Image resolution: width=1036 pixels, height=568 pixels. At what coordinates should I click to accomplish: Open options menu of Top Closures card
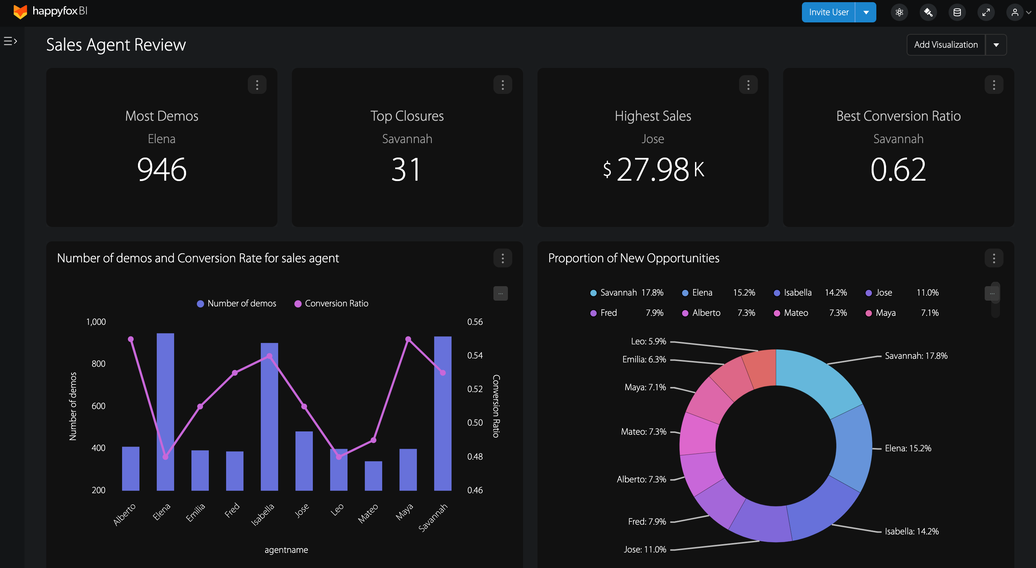[x=503, y=85]
